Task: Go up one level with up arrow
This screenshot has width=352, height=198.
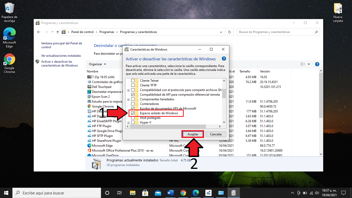Action: (58, 32)
